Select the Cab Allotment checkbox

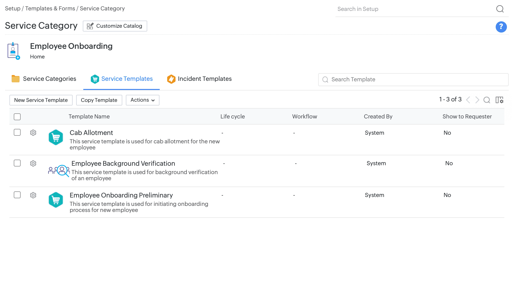17,132
